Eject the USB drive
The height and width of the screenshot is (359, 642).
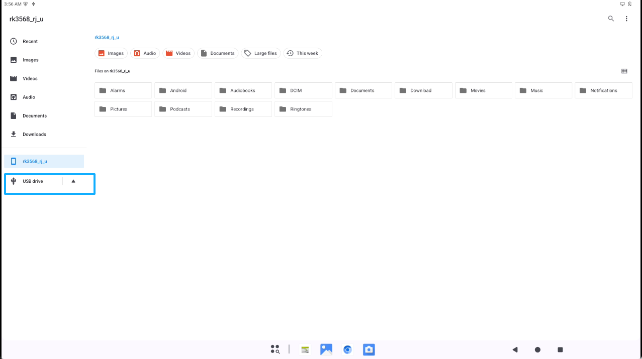73,181
